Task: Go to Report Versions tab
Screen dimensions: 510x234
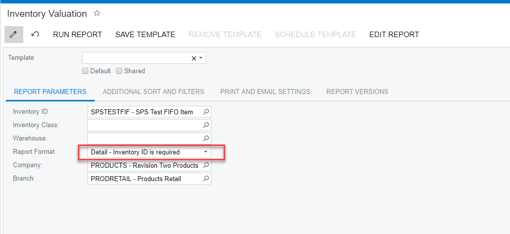Action: pyautogui.click(x=357, y=92)
